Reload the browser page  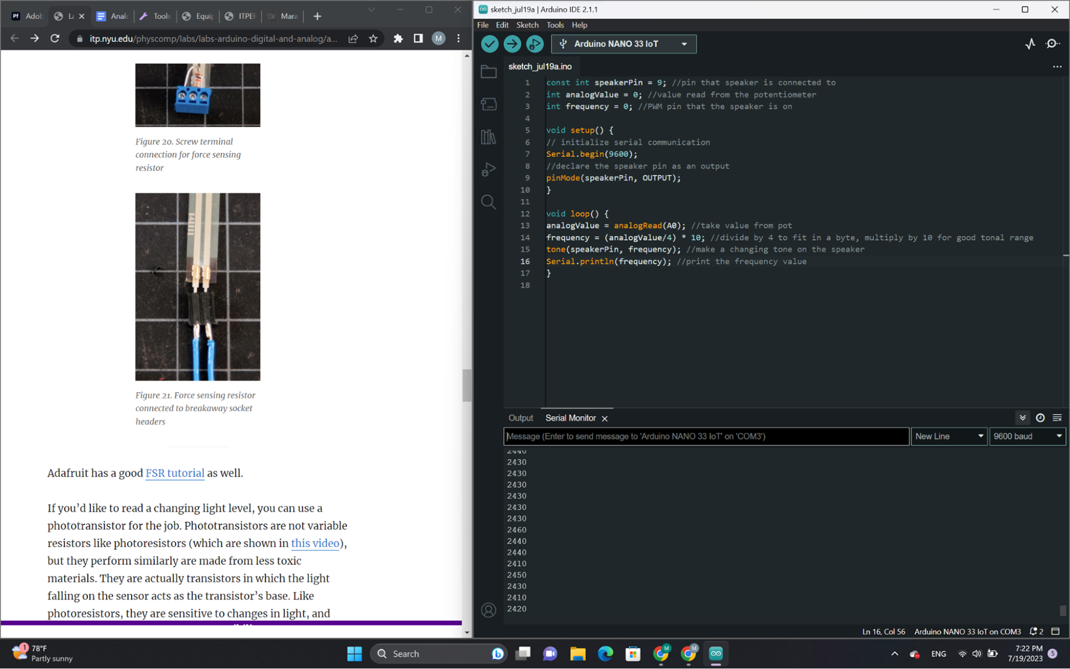click(55, 38)
